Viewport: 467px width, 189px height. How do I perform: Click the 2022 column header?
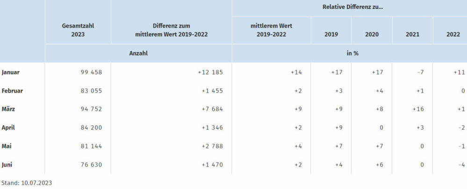[x=453, y=34]
